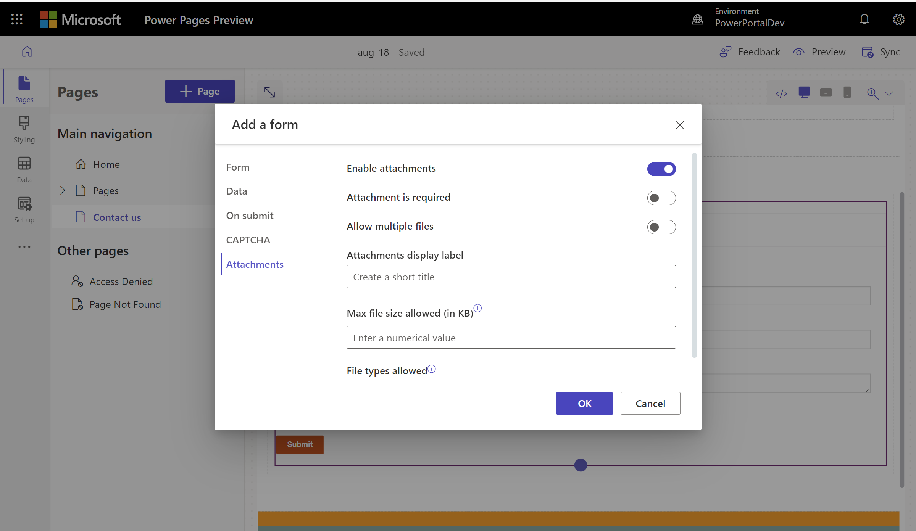Click Attachments display label input field

(x=511, y=276)
